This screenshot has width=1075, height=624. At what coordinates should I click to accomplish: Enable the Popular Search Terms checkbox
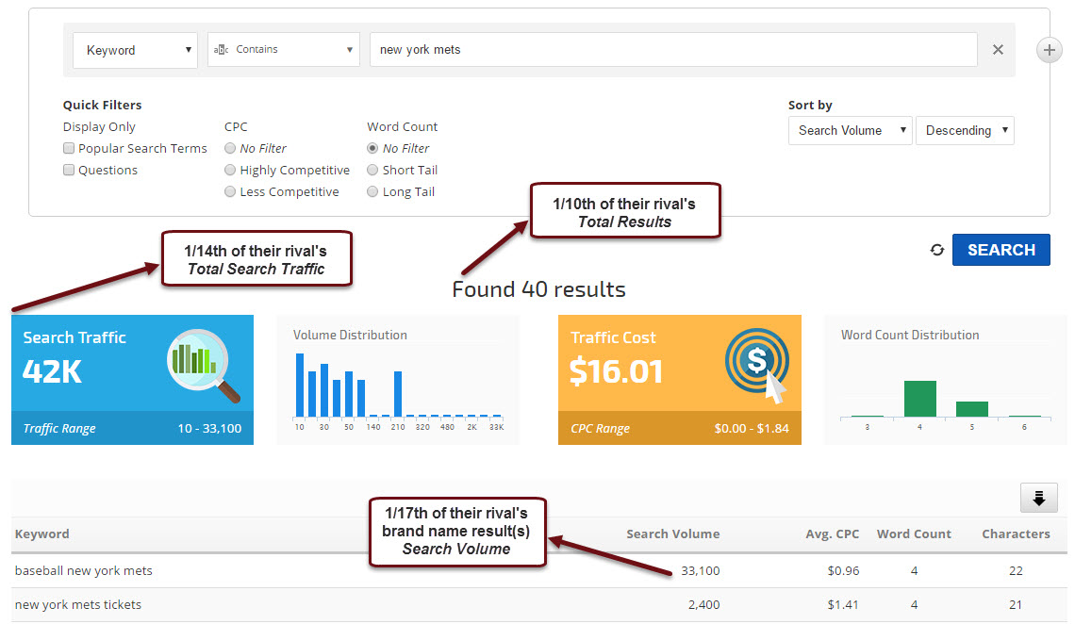point(69,149)
